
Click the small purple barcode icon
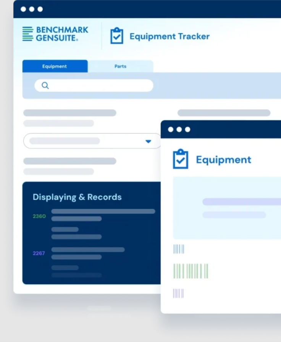pos(178,293)
